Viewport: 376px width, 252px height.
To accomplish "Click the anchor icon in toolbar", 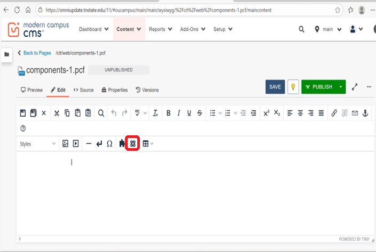I will point(365,113).
